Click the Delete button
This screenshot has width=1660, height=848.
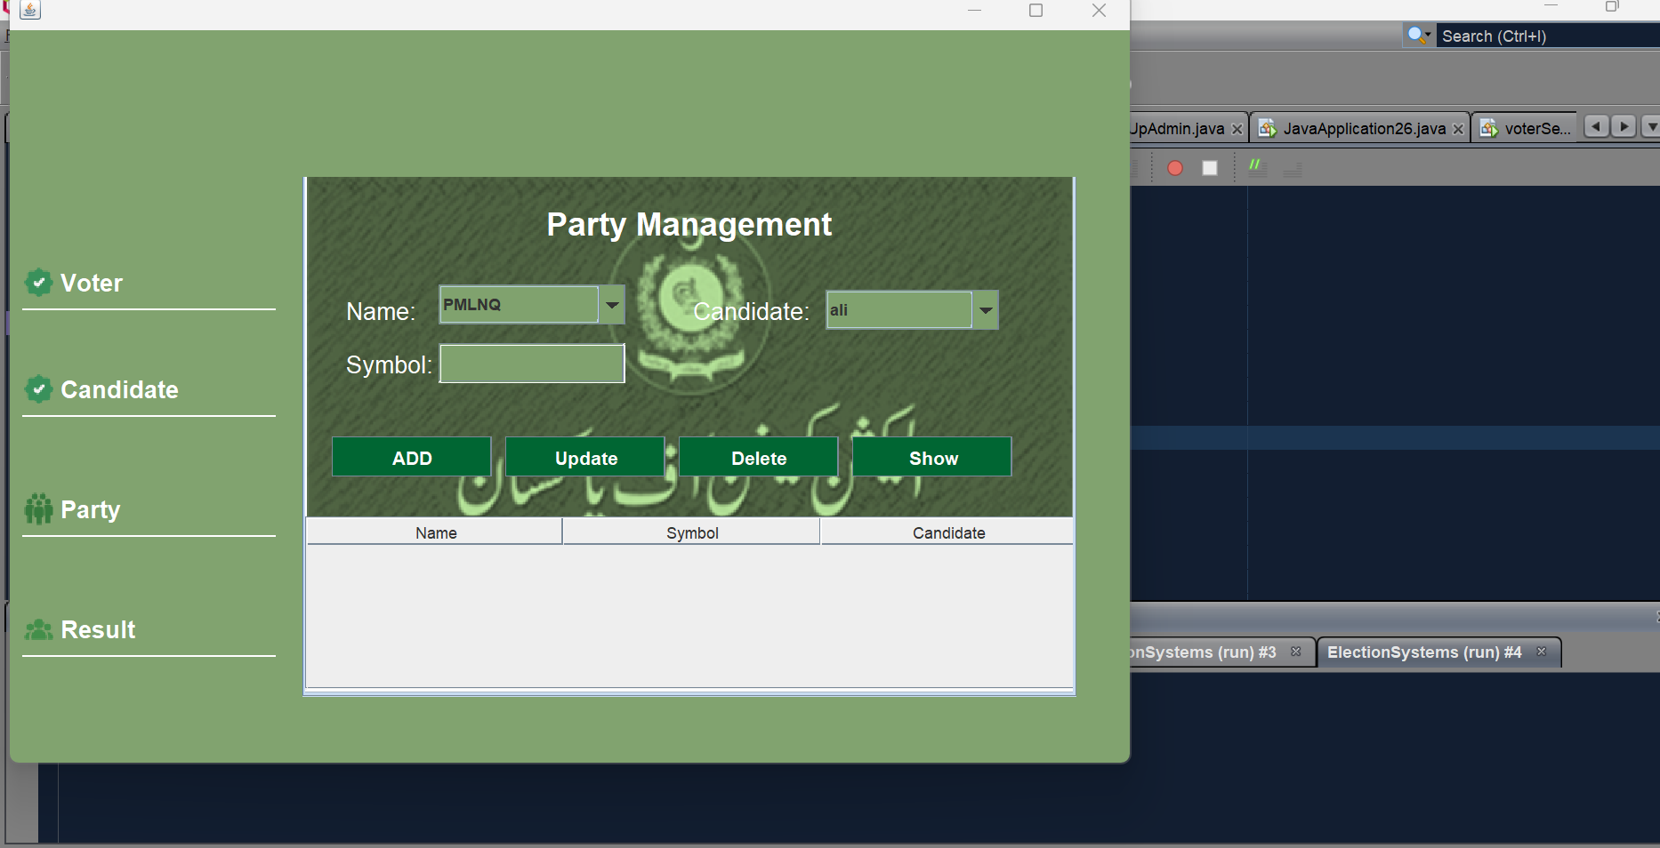pos(759,457)
